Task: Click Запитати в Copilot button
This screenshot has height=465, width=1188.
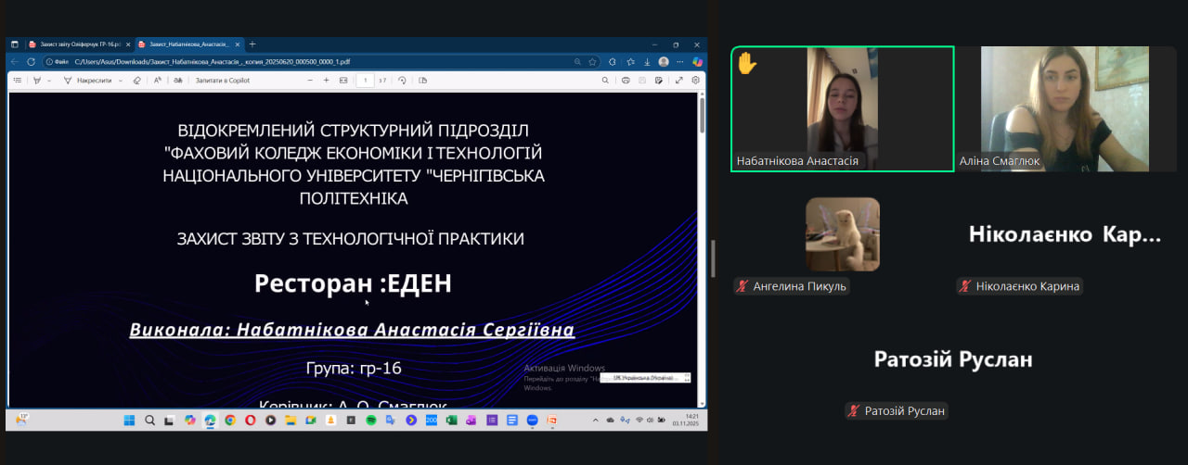Action: (222, 81)
